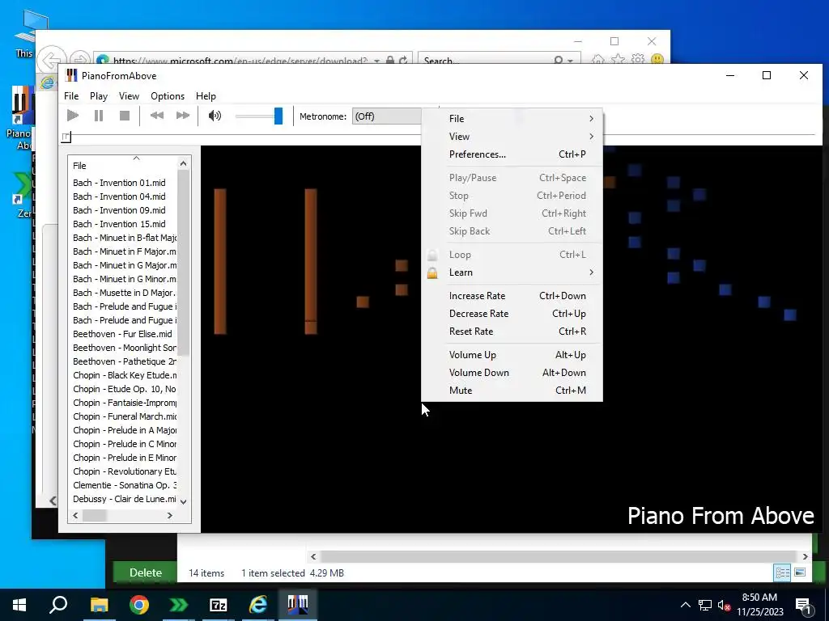This screenshot has width=829, height=621.
Task: Click the Pause button in the toolbar
Action: (x=98, y=116)
